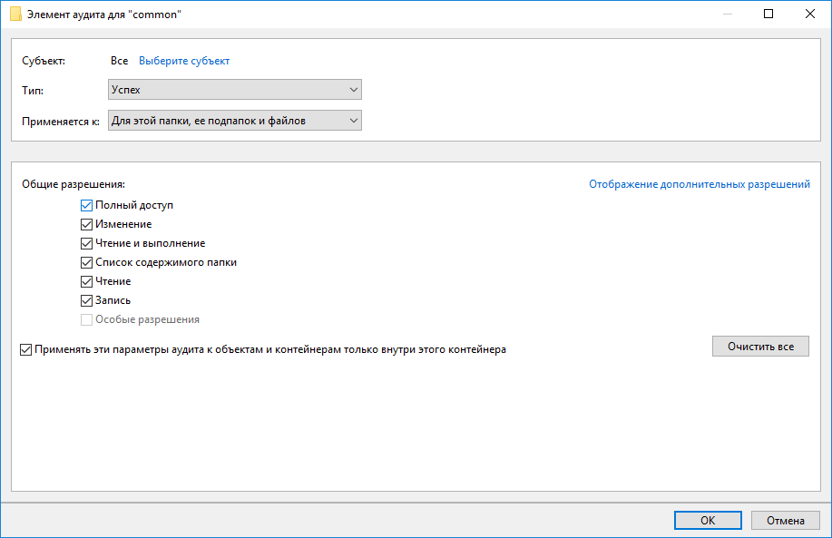Open the "Применяется к" dropdown list
This screenshot has height=538, width=832.
point(234,121)
